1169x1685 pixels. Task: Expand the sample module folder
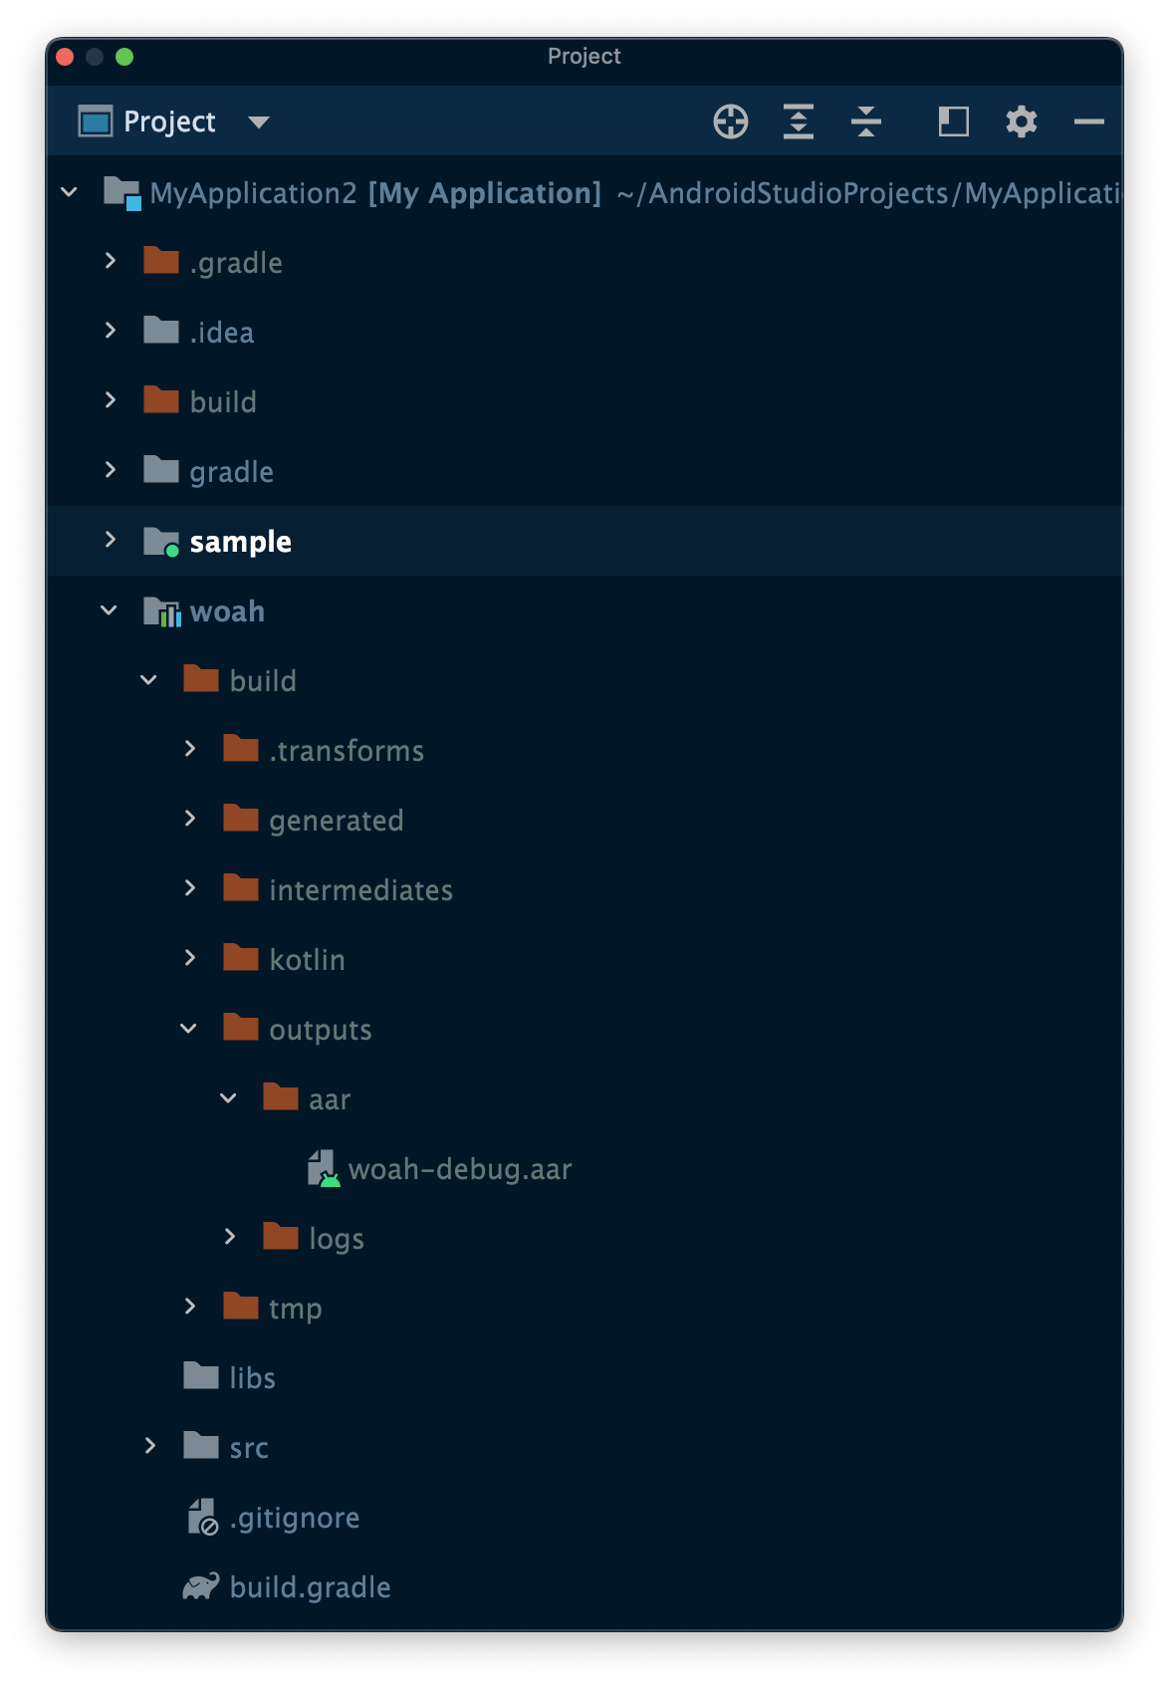(x=111, y=540)
